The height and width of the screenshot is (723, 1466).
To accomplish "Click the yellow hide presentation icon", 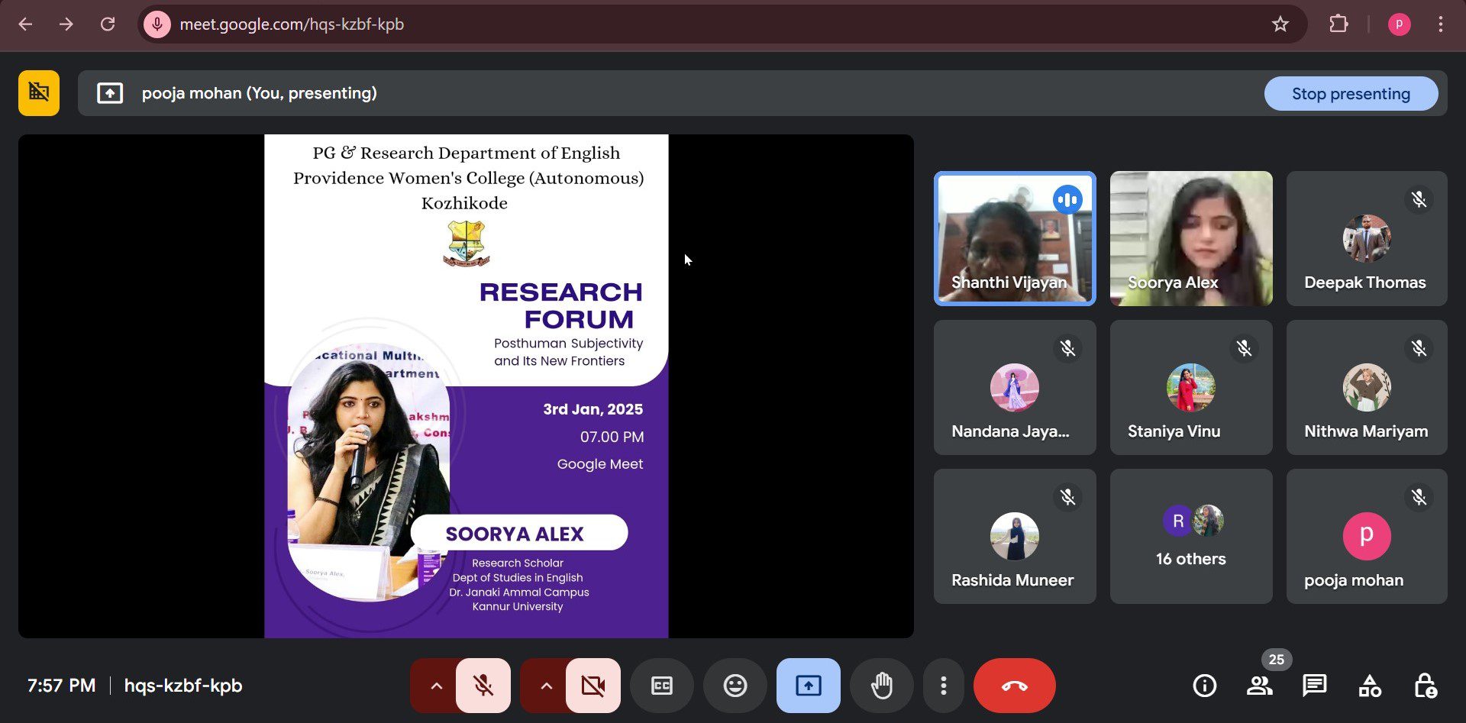I will 39,93.
